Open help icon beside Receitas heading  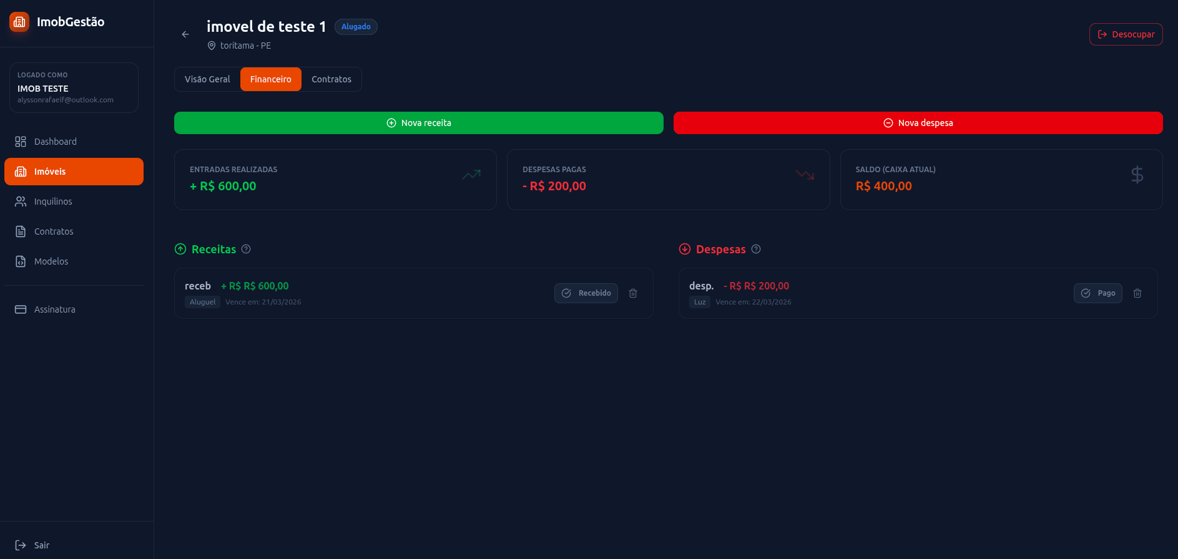coord(246,249)
